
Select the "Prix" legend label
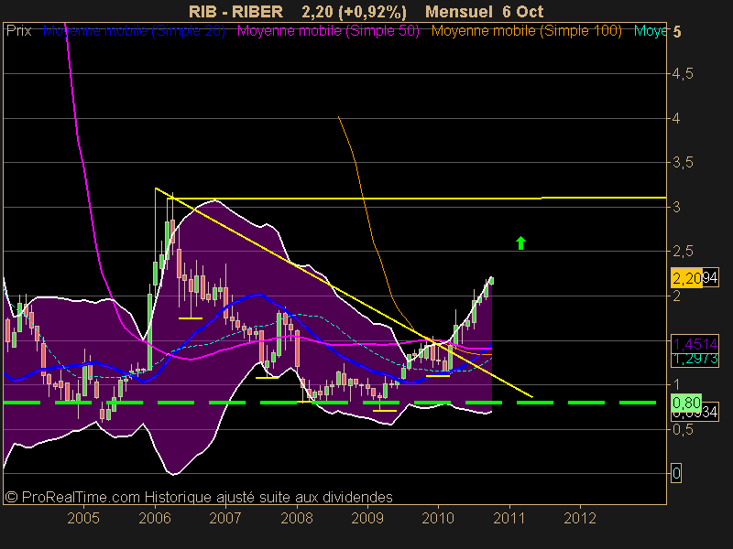[x=18, y=31]
